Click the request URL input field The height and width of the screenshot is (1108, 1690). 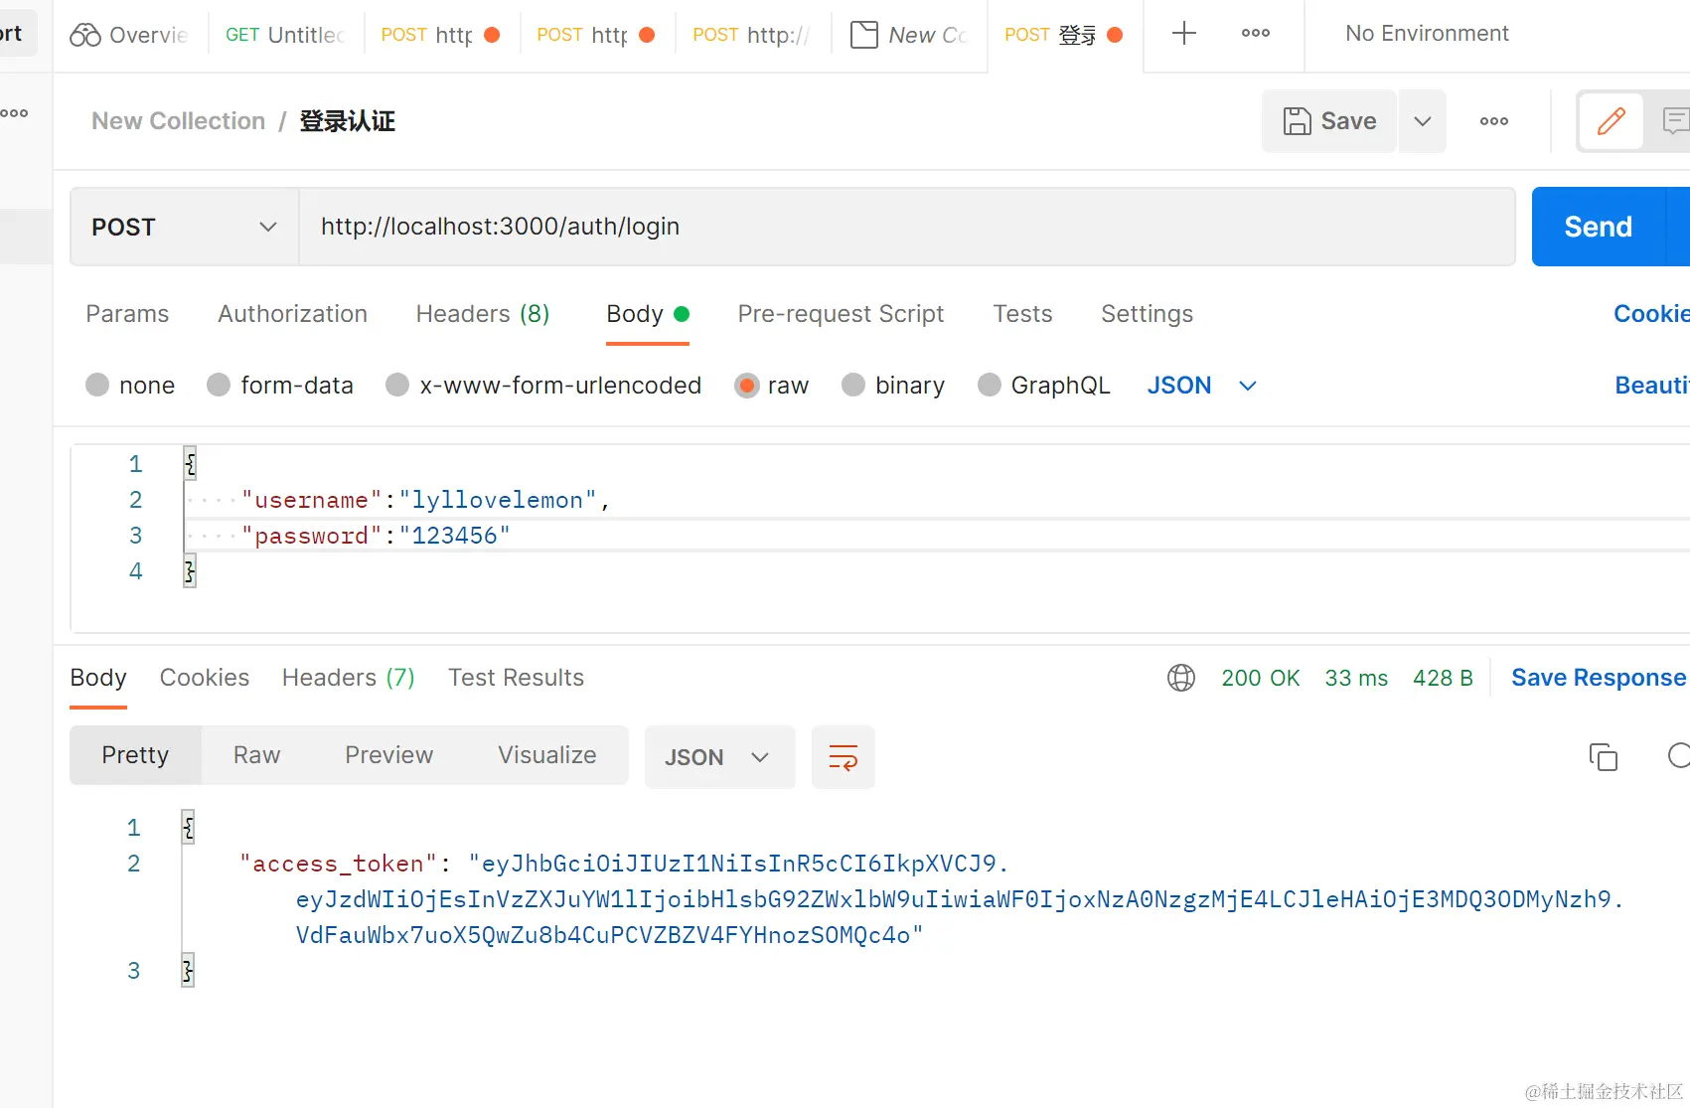907,227
